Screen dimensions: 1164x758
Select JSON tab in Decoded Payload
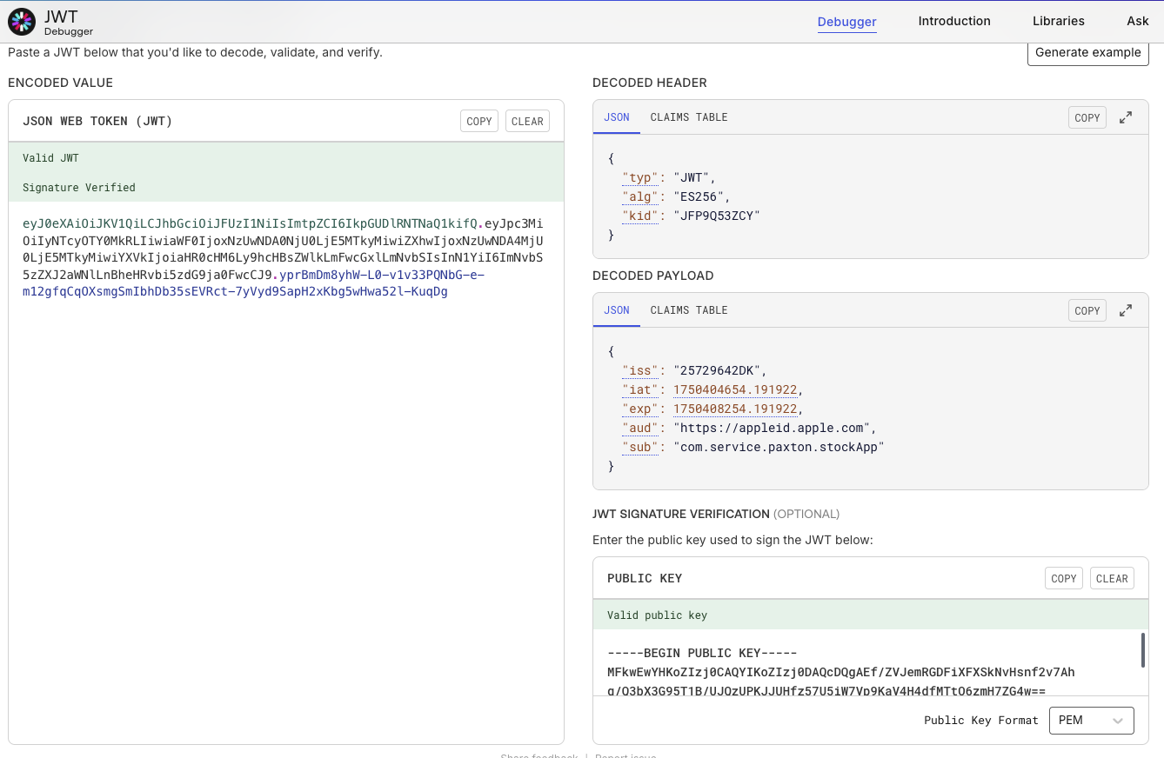(x=617, y=310)
